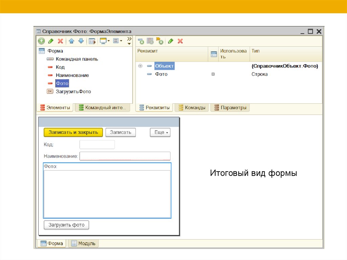This screenshot has height=260, width=347.
Task: Move the element down with the blue arrow
Action: (x=81, y=41)
